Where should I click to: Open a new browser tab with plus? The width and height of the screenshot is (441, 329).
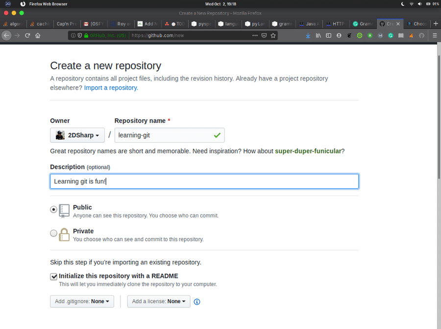pos(436,23)
